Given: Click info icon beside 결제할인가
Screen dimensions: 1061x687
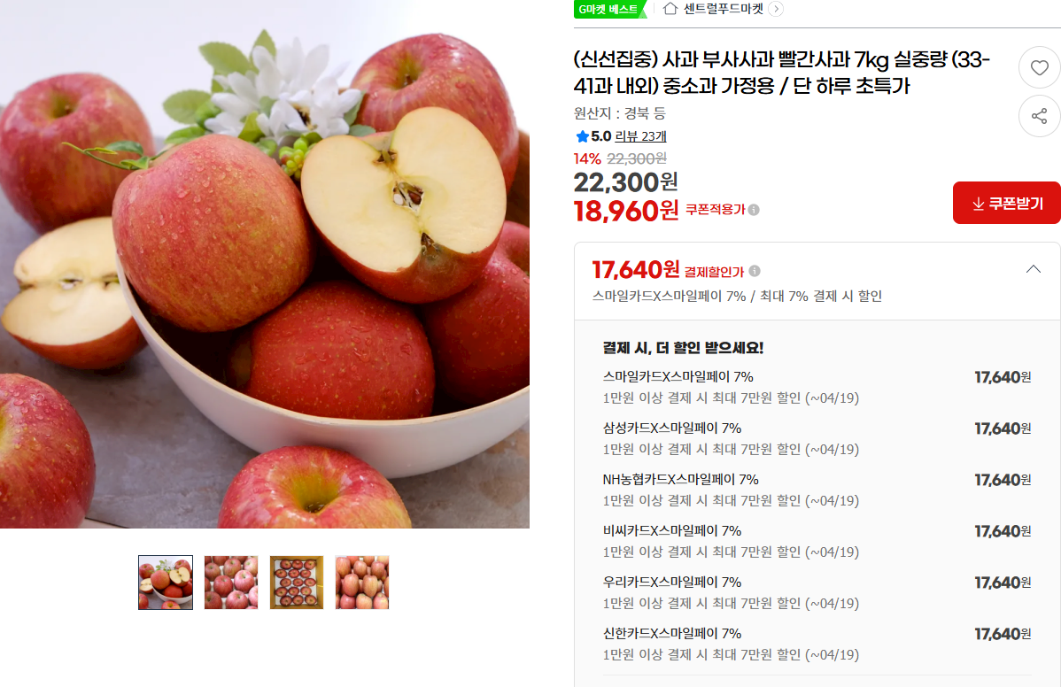Looking at the screenshot, I should pyautogui.click(x=755, y=271).
